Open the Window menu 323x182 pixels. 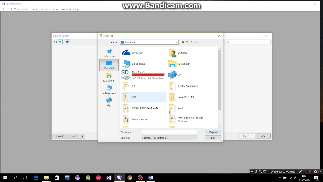click(x=66, y=9)
